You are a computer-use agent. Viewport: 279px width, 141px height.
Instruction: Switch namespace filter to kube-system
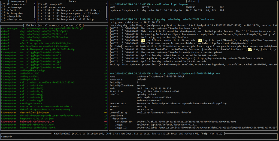point(14,19)
